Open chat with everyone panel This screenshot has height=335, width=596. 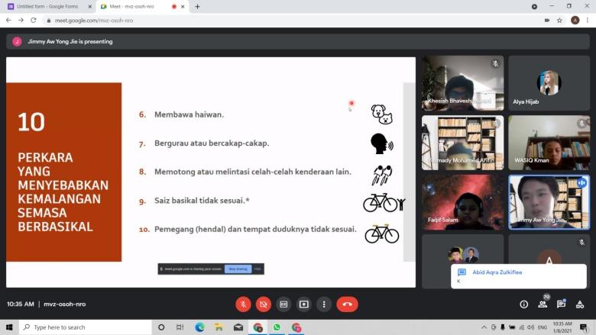point(562,304)
